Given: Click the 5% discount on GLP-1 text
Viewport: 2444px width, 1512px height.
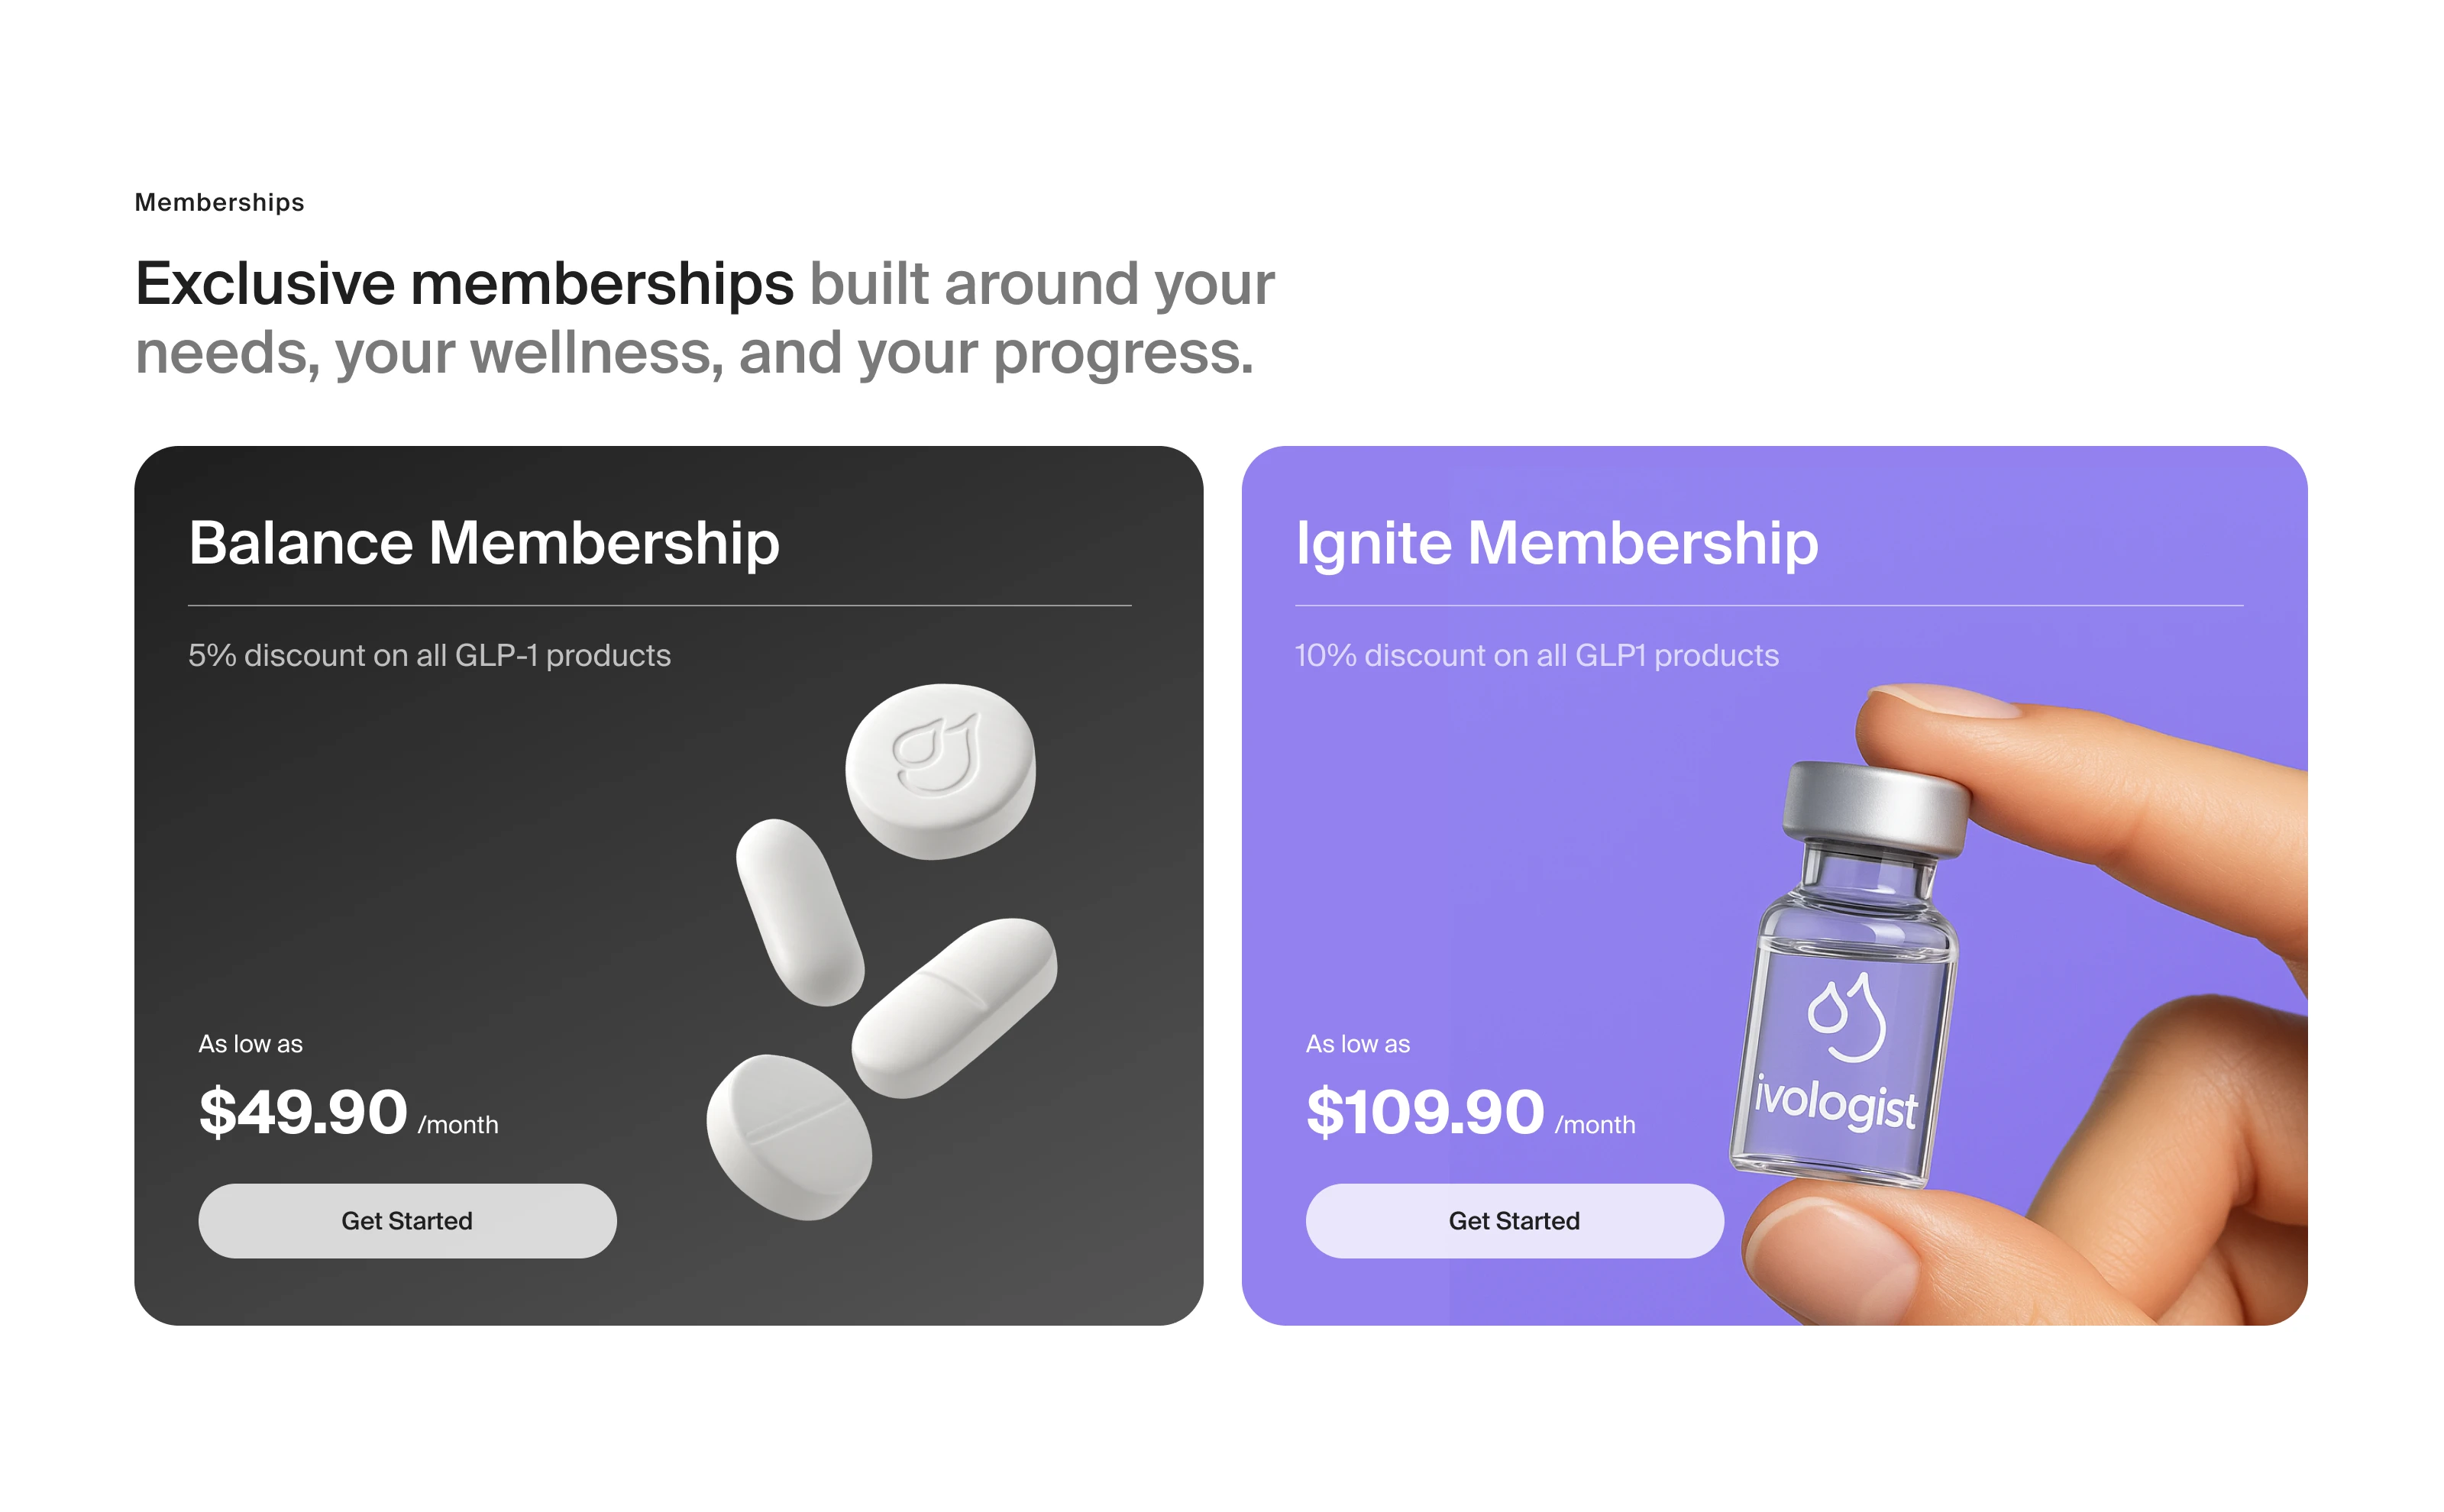Looking at the screenshot, I should click(x=429, y=656).
